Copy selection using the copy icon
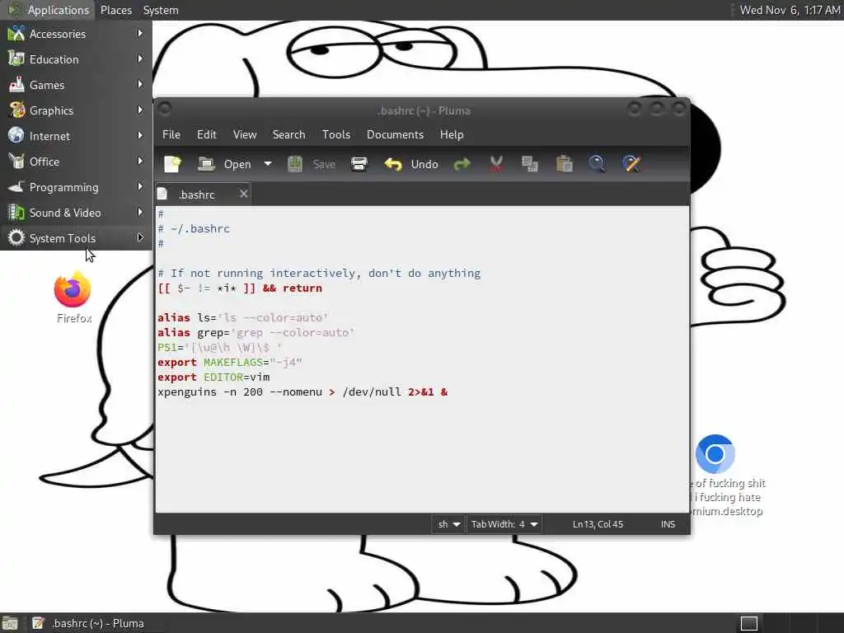Screen dimensions: 844x633 point(530,164)
